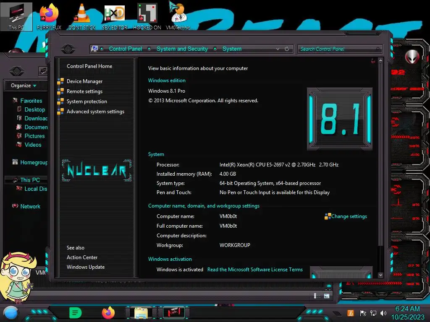The image size is (430, 322).
Task: Select Videos in Explorer navigation pane
Action: 33,145
